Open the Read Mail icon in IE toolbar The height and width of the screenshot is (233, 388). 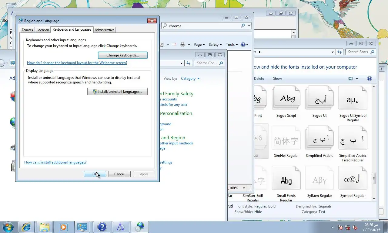(174, 45)
